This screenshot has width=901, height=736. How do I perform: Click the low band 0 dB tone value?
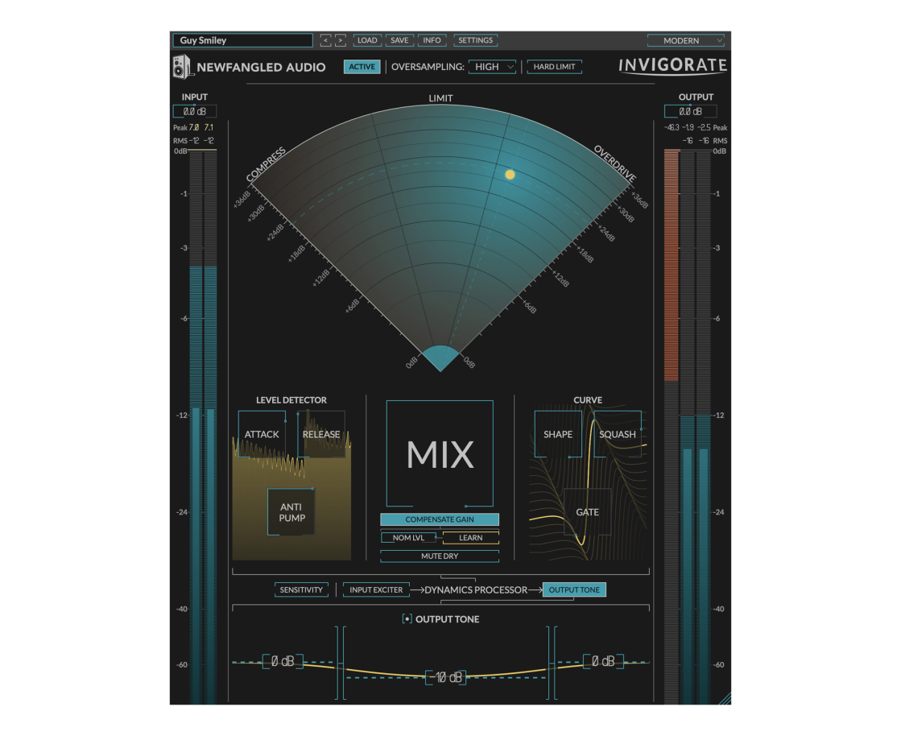[x=283, y=661]
